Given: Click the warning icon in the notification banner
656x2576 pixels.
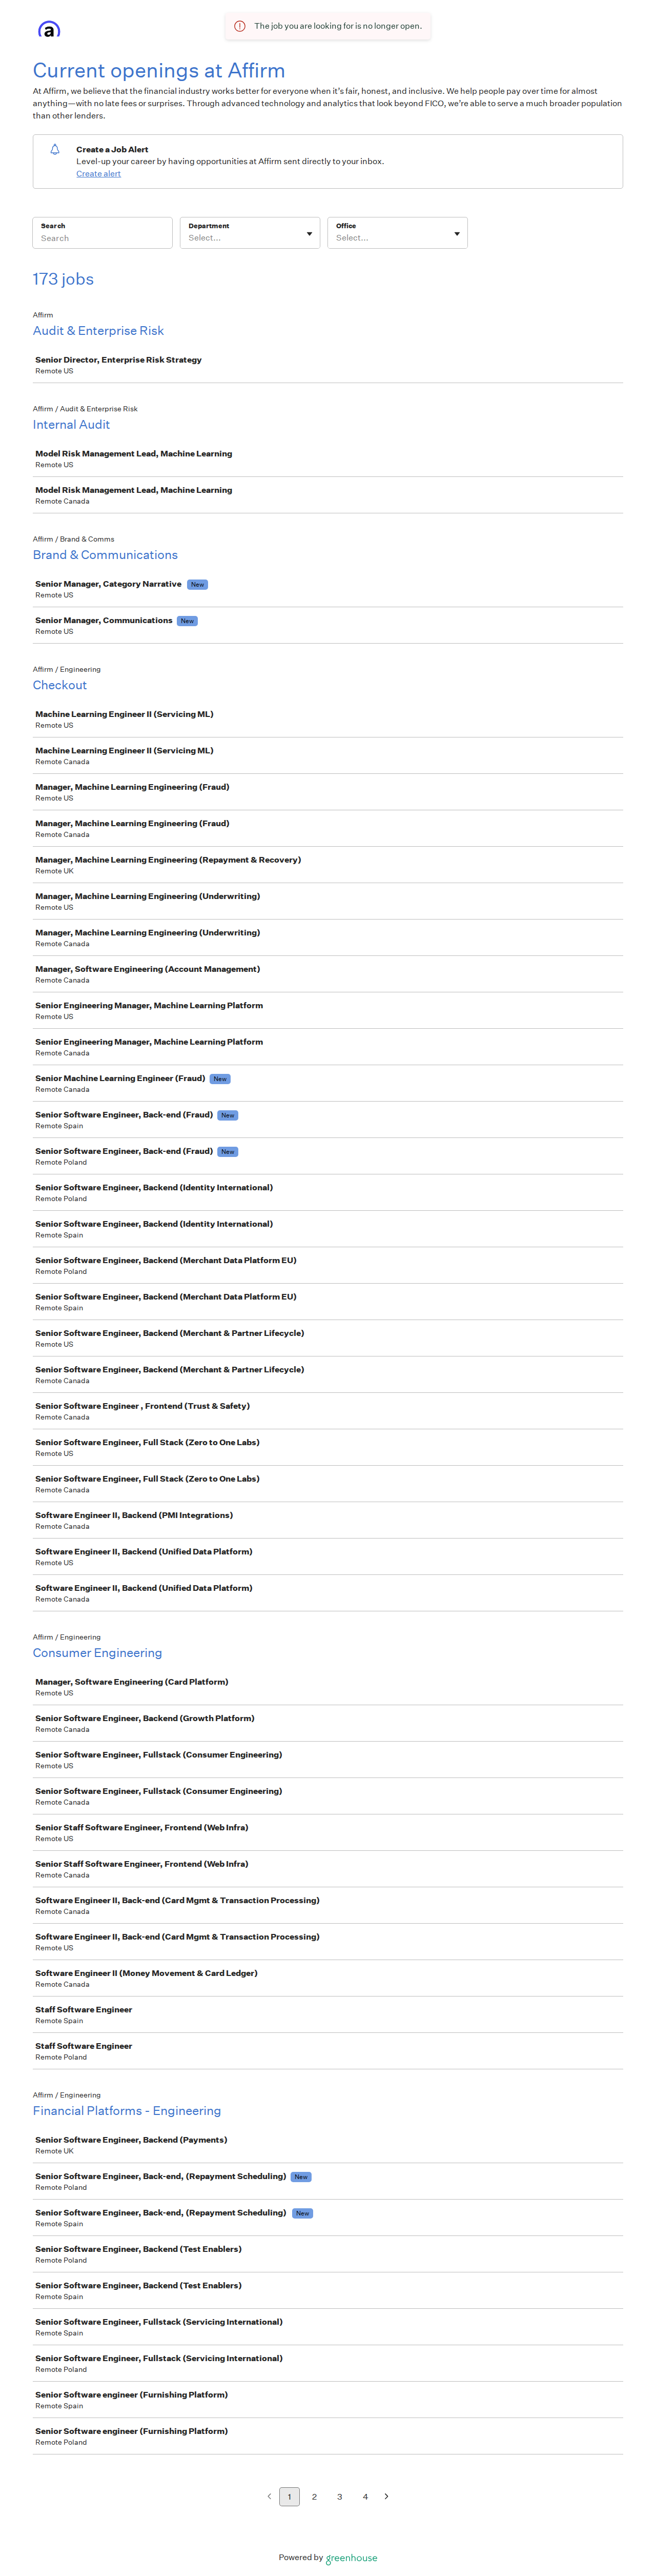Looking at the screenshot, I should point(240,26).
